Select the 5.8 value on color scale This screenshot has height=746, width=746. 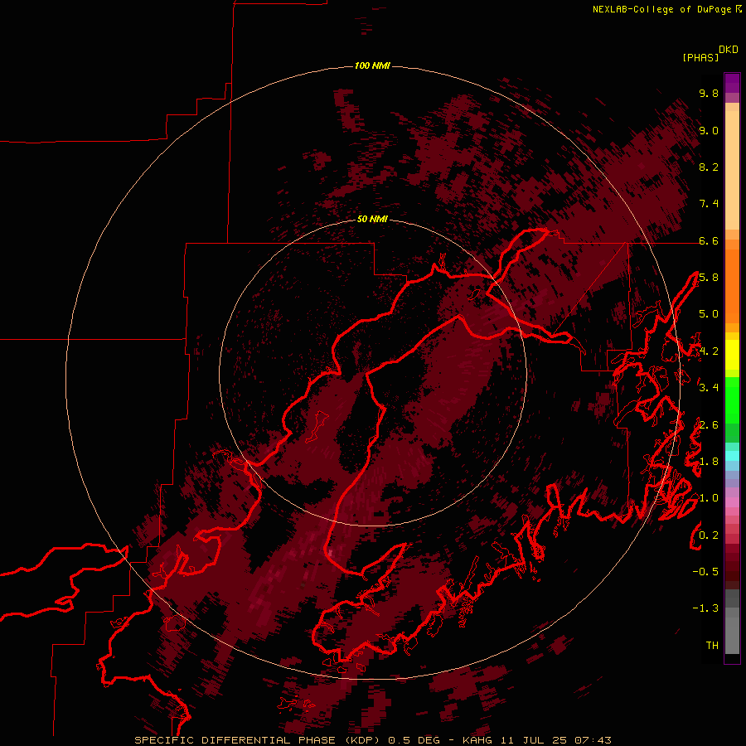click(709, 278)
